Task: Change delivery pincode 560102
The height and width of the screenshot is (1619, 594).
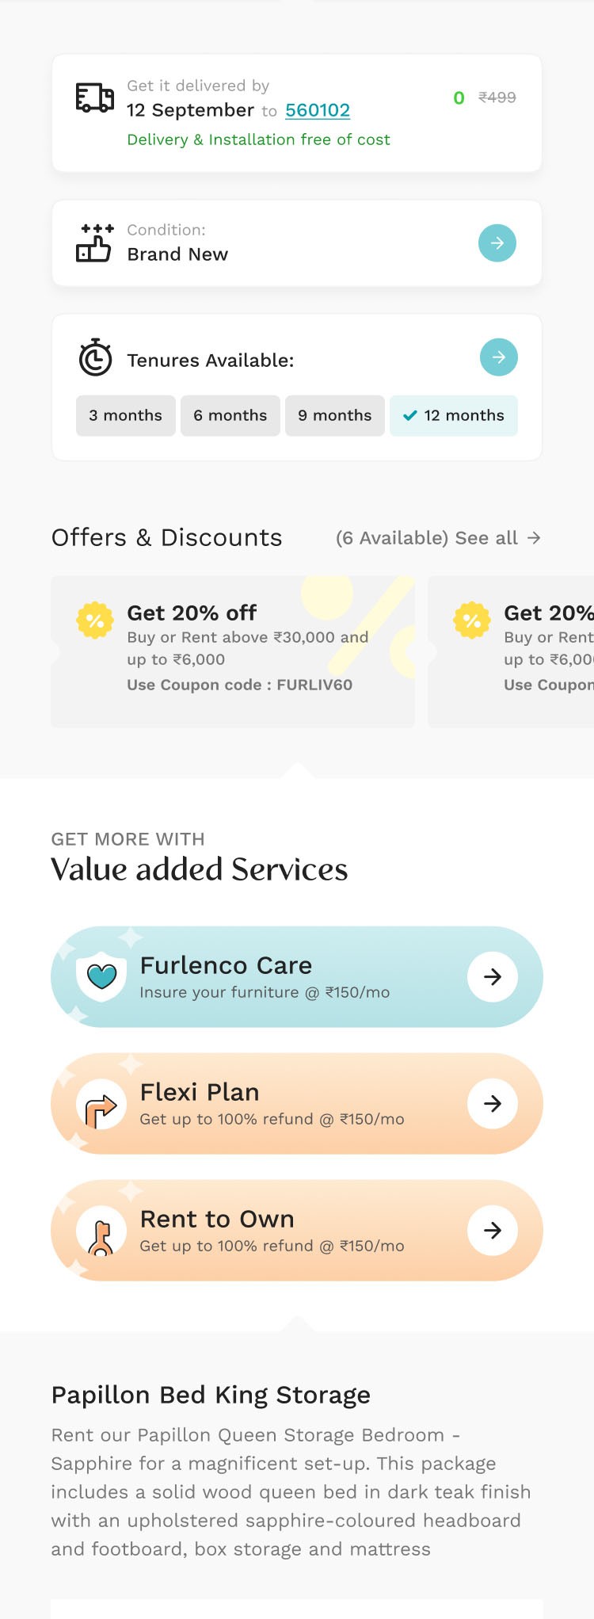Action: (317, 110)
